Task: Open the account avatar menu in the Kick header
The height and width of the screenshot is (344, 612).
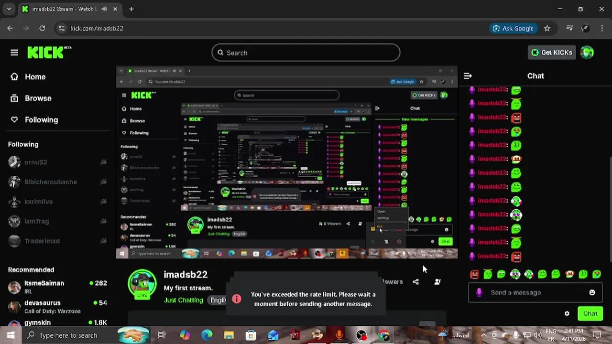Action: coord(587,53)
